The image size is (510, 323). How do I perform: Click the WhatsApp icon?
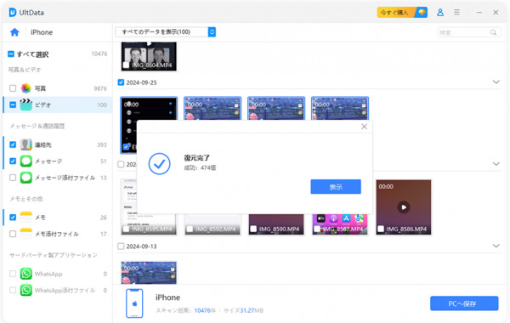coord(26,274)
